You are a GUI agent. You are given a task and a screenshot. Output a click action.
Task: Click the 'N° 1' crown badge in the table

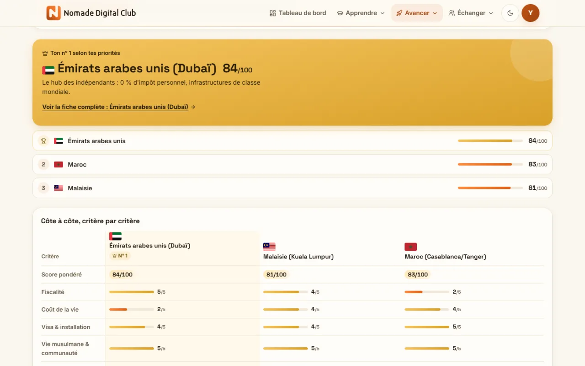tap(120, 256)
